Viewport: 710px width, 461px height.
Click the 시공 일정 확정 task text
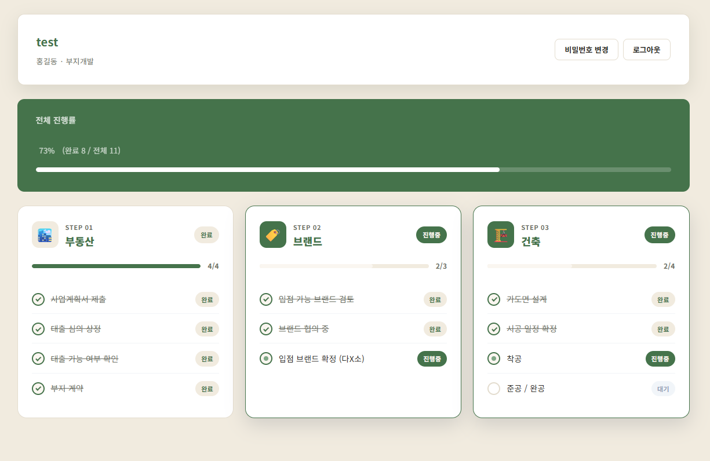click(531, 329)
